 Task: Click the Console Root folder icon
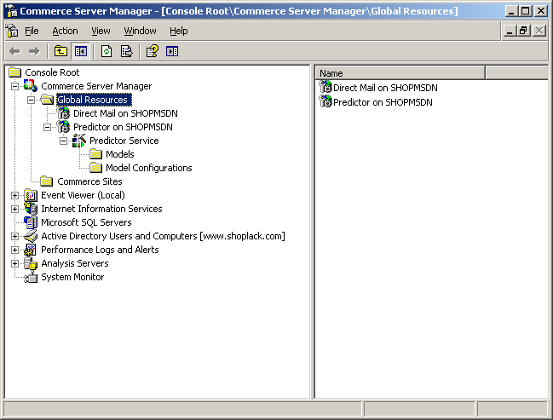(15, 72)
